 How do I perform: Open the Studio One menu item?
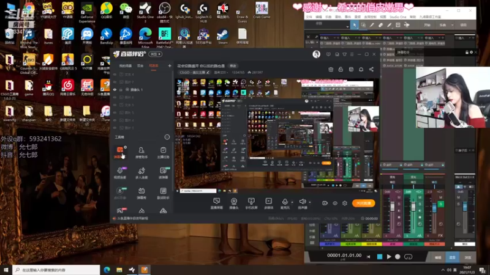(398, 17)
